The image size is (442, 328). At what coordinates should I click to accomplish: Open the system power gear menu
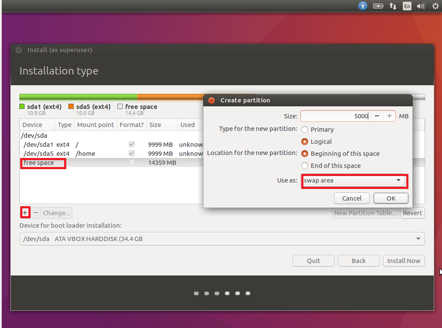[435, 6]
